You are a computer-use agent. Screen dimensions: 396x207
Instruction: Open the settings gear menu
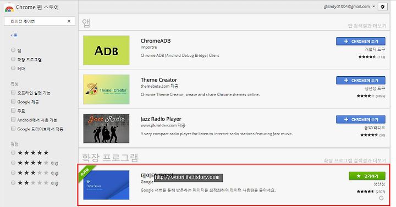point(382,7)
